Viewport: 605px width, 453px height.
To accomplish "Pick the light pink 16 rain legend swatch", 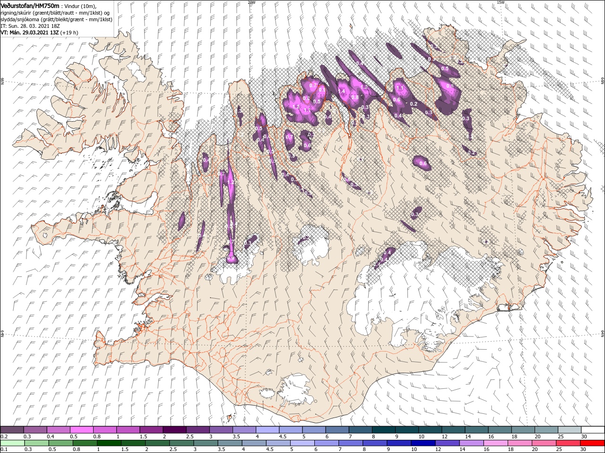I will click(x=495, y=443).
